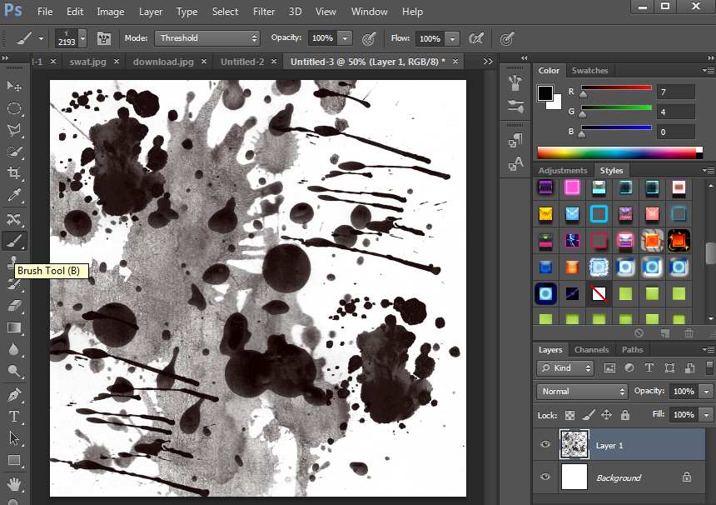Select the Eyedropper tool
This screenshot has height=505, width=716.
click(14, 196)
